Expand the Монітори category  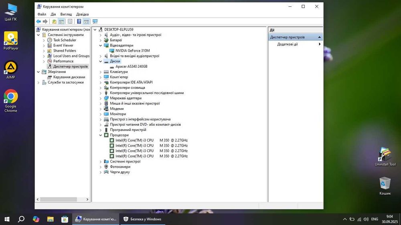(101, 114)
